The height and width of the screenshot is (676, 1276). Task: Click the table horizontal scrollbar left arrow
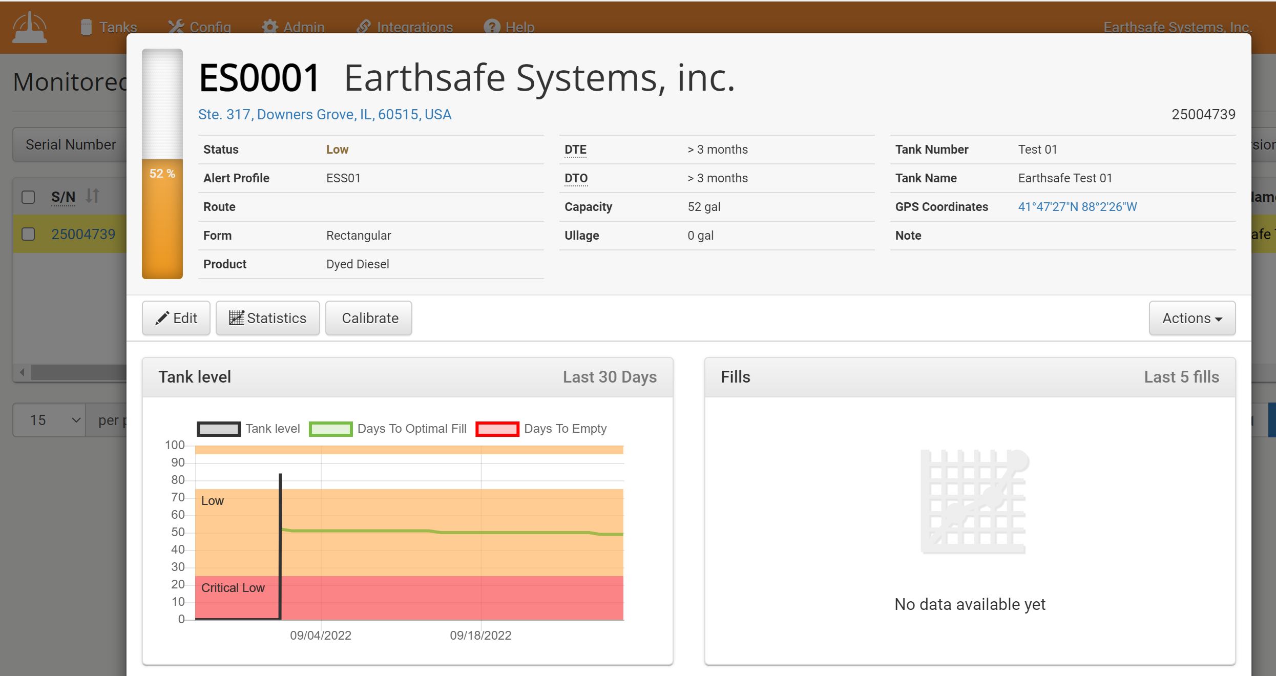click(22, 372)
